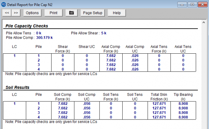Viewport: 209px width, 129px height.
Task: Click the Shear UC column header
Action: click(x=87, y=47)
